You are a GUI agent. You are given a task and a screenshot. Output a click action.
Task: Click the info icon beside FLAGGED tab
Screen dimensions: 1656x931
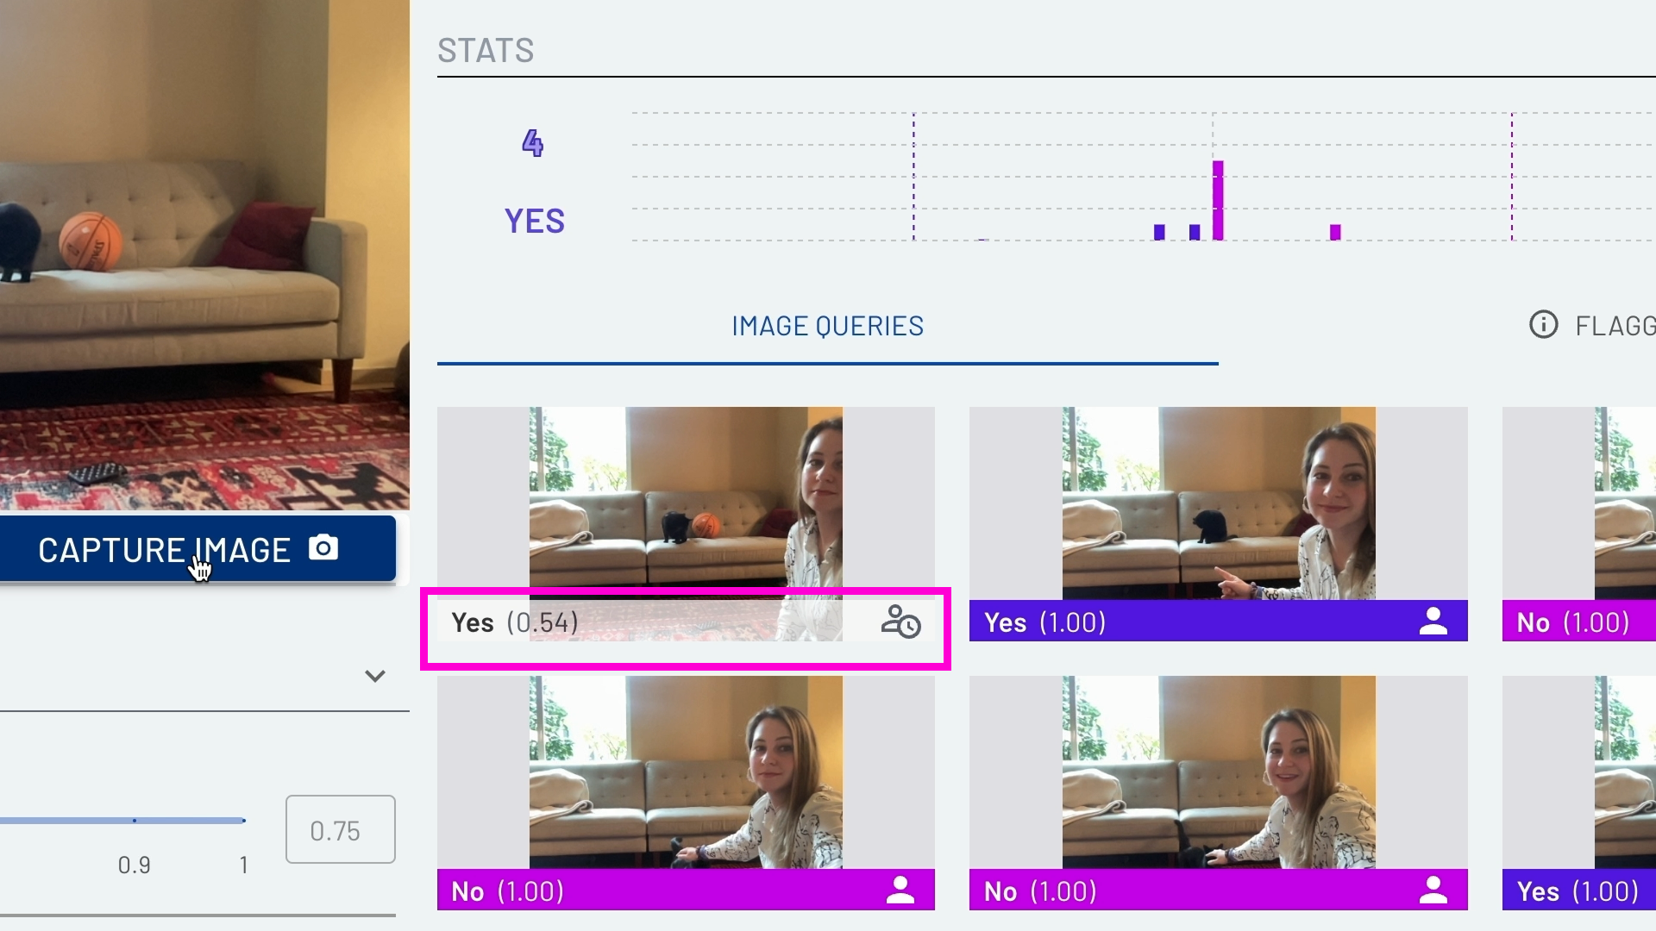pos(1543,325)
